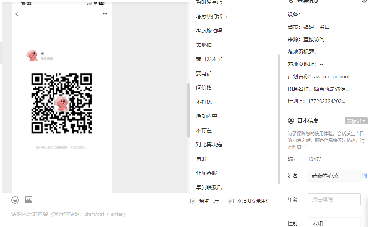Select quick phrase 去哪拍

point(204,45)
